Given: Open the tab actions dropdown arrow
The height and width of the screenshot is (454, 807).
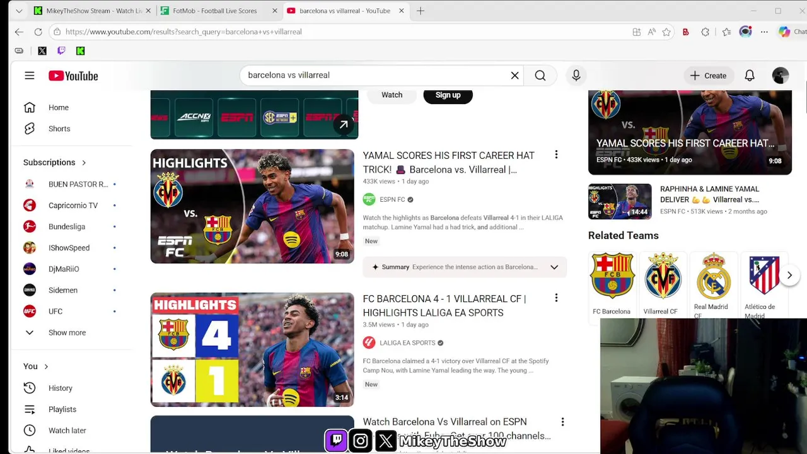Looking at the screenshot, I should (19, 11).
